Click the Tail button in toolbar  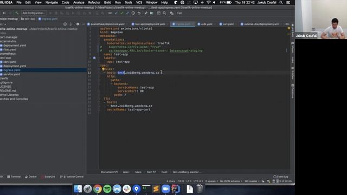click(x=179, y=13)
